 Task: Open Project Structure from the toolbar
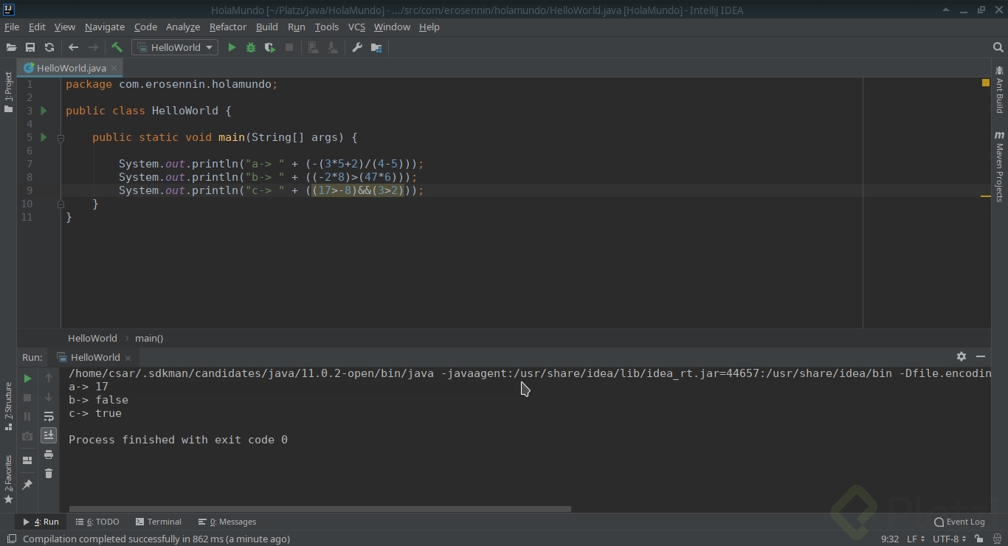click(x=376, y=47)
